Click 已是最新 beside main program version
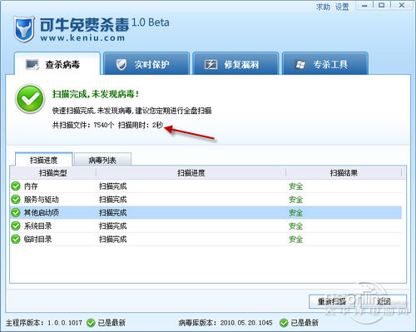 111,323
